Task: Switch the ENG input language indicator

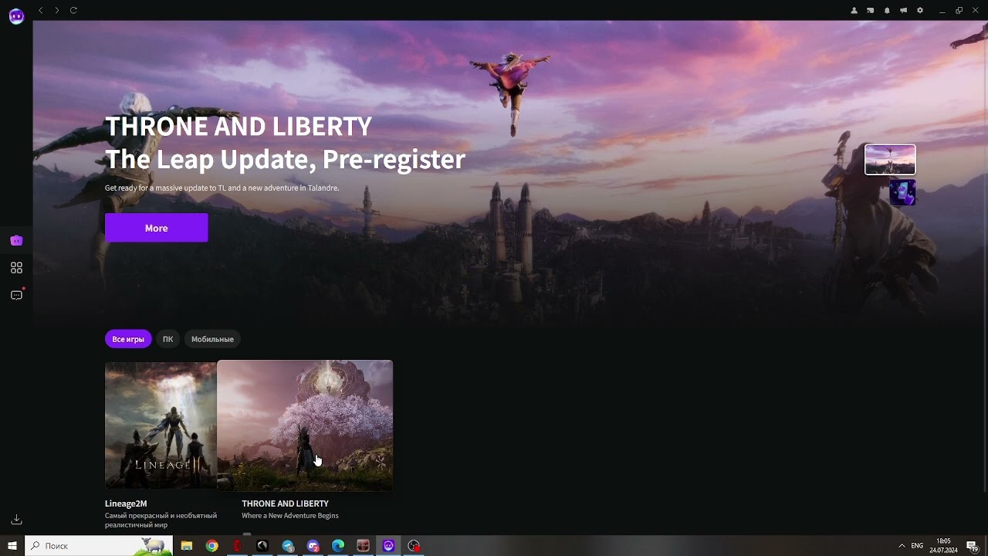Action: [917, 546]
